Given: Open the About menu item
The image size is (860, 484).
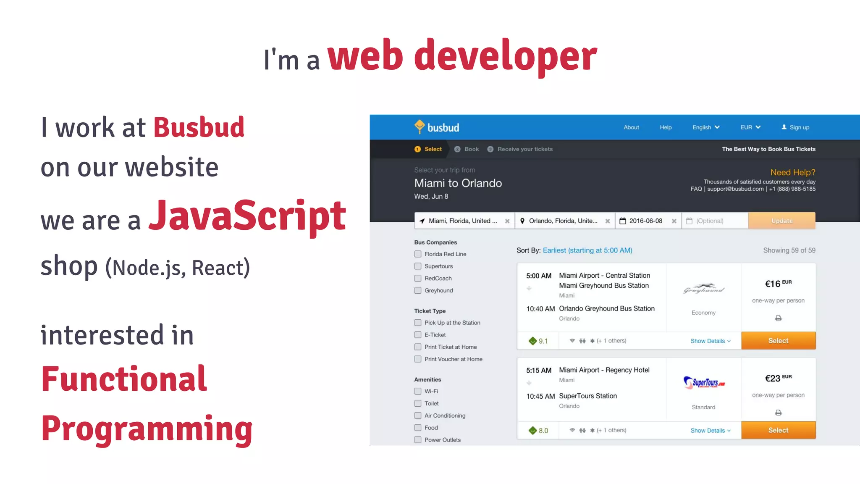Looking at the screenshot, I should (631, 127).
